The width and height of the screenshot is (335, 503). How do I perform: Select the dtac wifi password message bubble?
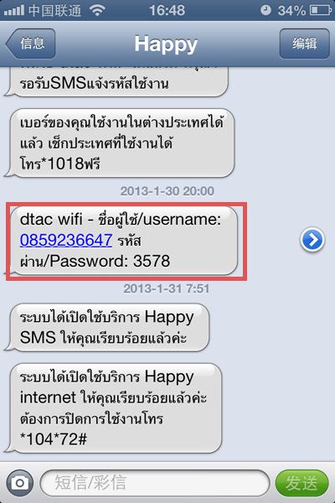coord(121,241)
